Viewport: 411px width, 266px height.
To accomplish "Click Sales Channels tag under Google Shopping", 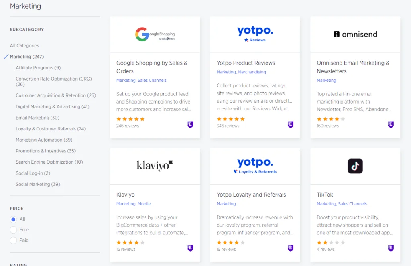I will click(152, 80).
